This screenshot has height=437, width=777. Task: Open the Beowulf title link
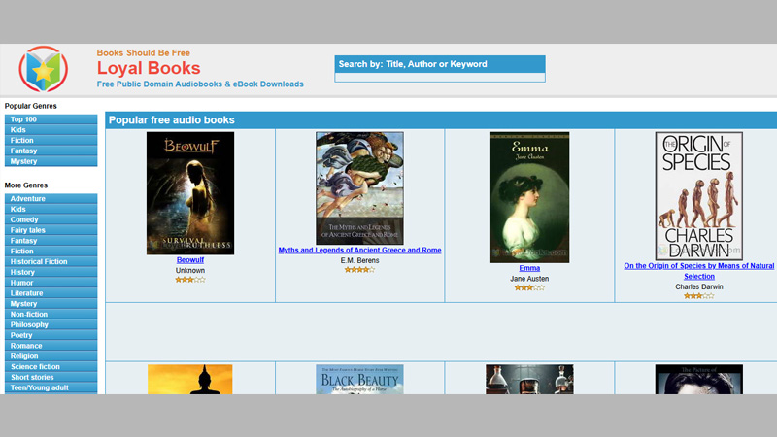pos(190,260)
